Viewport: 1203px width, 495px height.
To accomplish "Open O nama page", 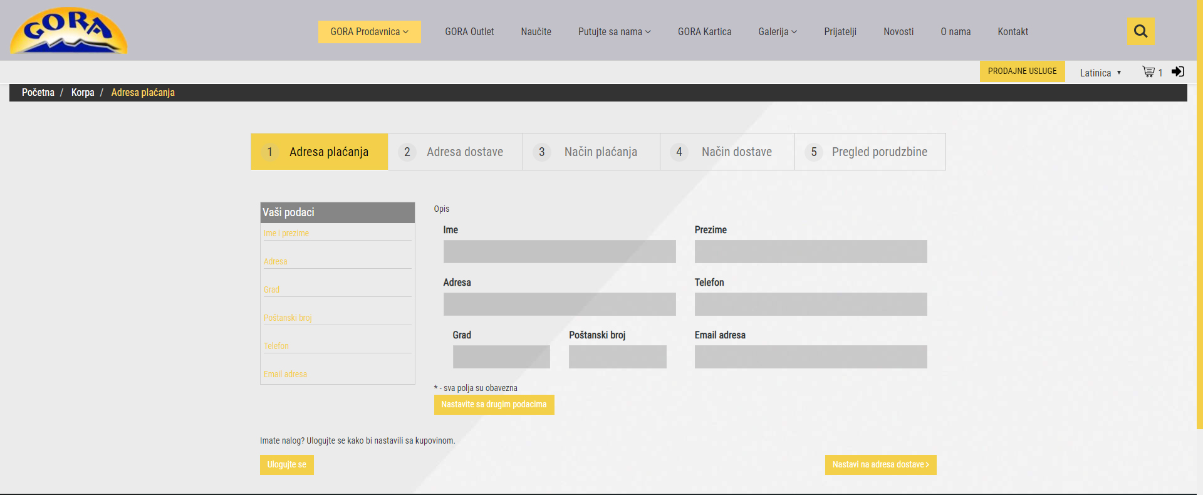I will [956, 32].
